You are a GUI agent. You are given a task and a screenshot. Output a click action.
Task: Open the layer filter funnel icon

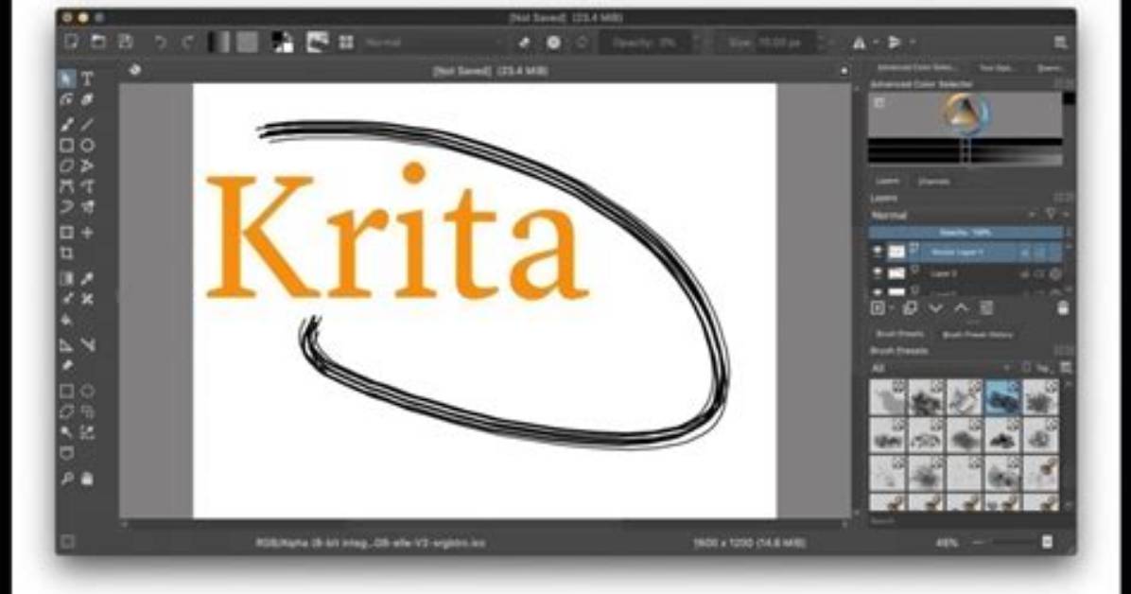tap(1052, 215)
